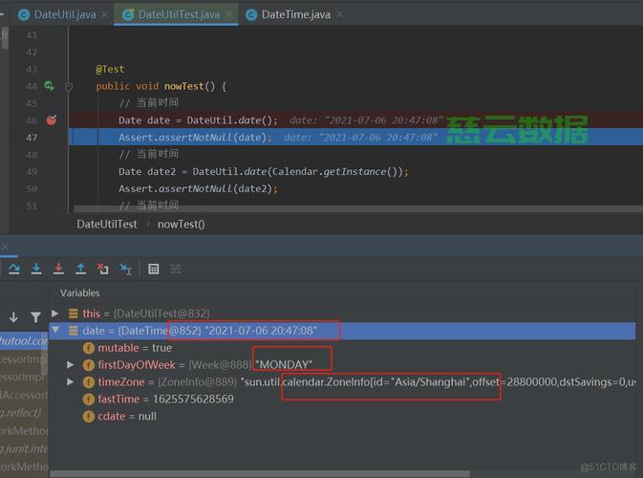643x478 pixels.
Task: Toggle the breakpoint on line 46
Action: (x=52, y=120)
